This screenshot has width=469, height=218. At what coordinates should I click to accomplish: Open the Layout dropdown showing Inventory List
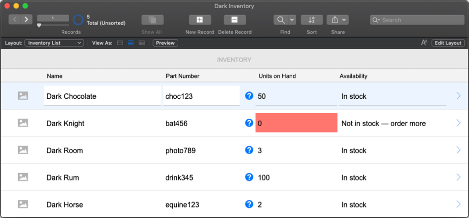[x=54, y=43]
